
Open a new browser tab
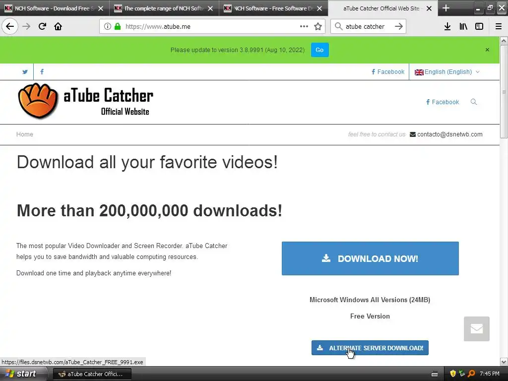click(446, 8)
